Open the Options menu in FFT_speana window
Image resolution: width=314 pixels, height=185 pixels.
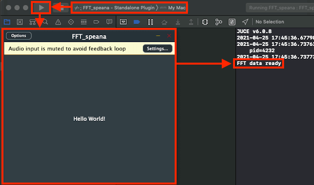[19, 36]
